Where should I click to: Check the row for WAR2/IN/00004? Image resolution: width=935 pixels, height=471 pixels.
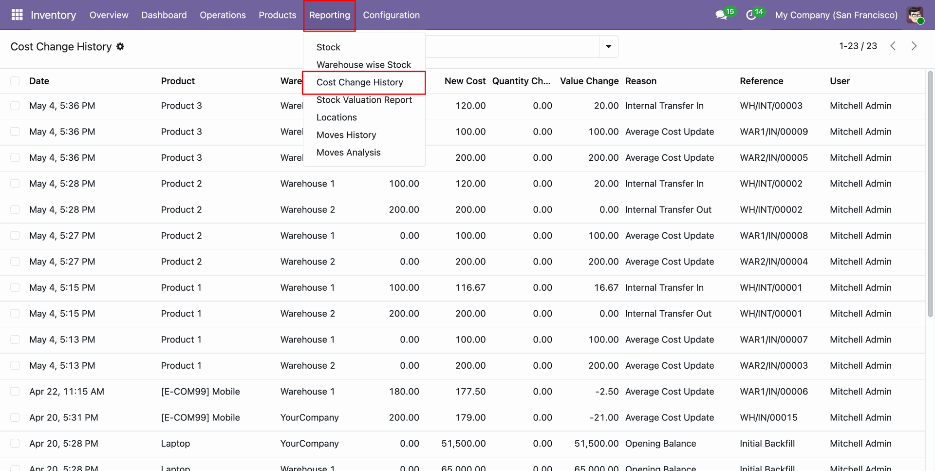pos(15,262)
